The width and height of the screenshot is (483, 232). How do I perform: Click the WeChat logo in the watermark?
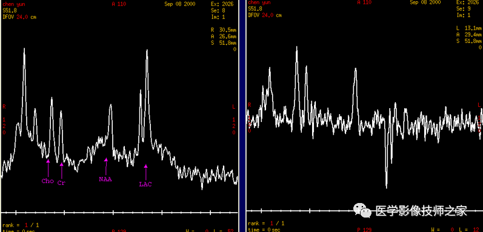pyautogui.click(x=362, y=210)
